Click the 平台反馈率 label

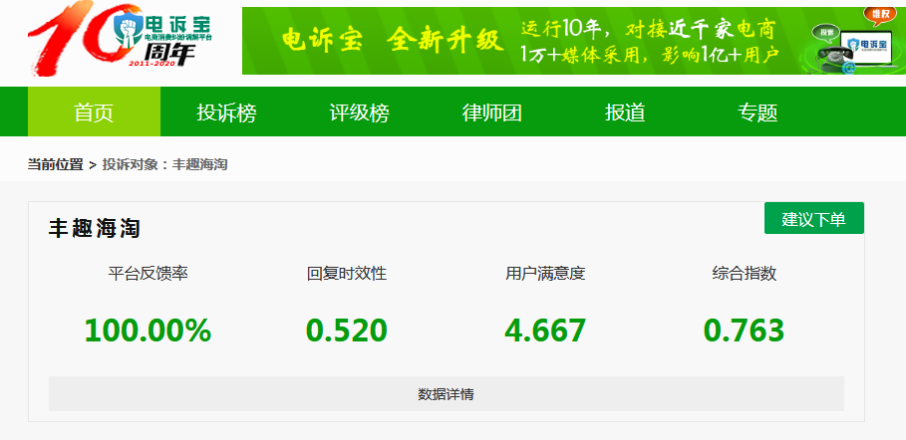pyautogui.click(x=148, y=273)
